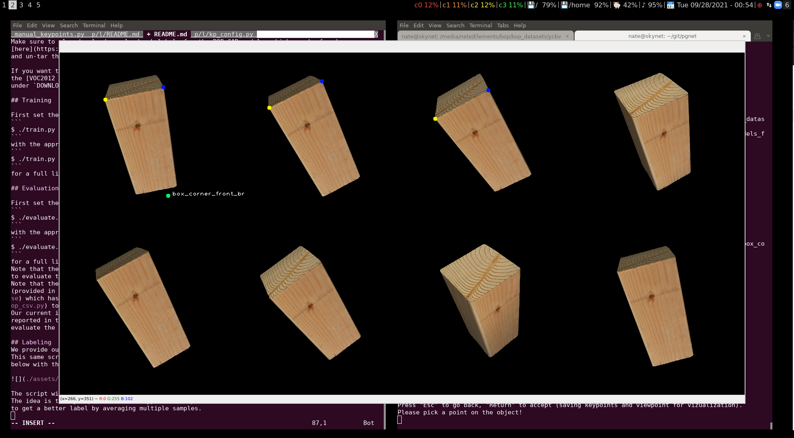
Task: Click the Zoom camera tray icon
Action: tap(778, 5)
